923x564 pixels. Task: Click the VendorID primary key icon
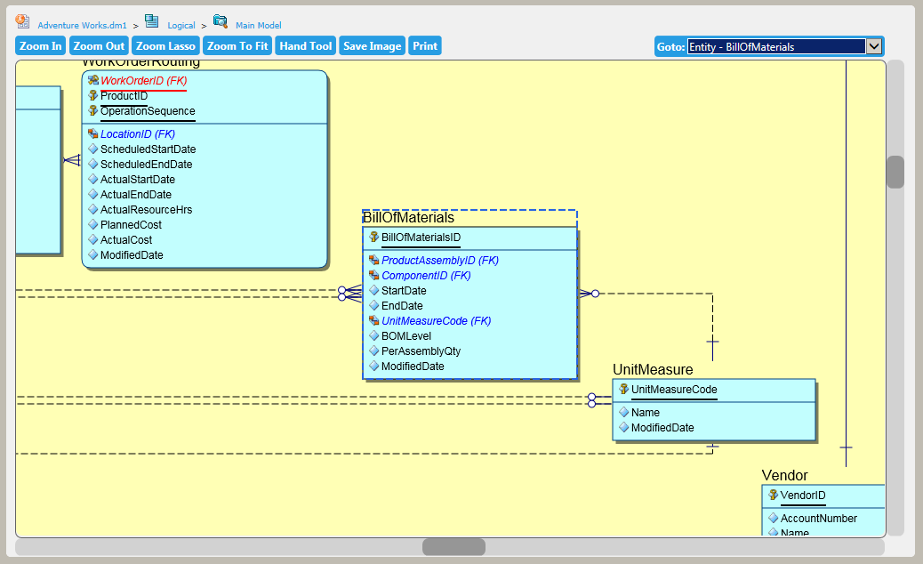773,495
